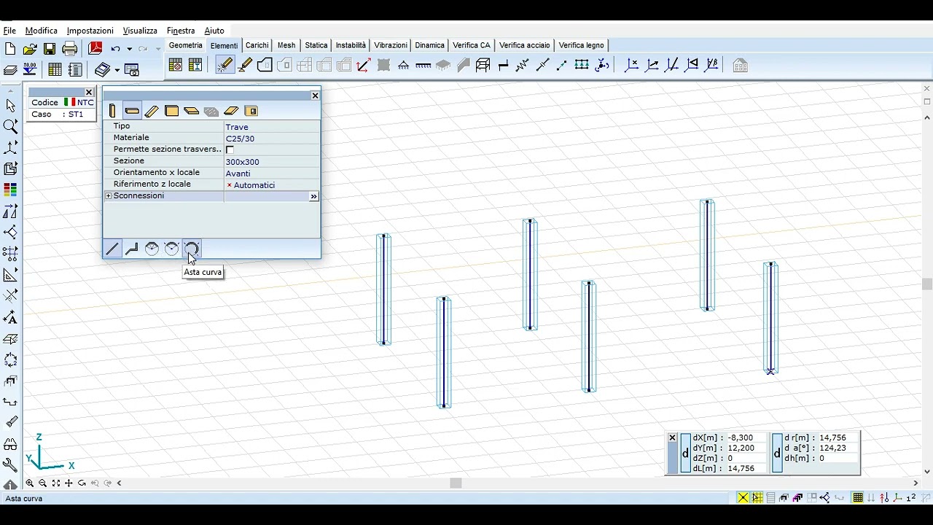Open the undo history dropdown arrow
The image size is (933, 525).
pos(129,49)
